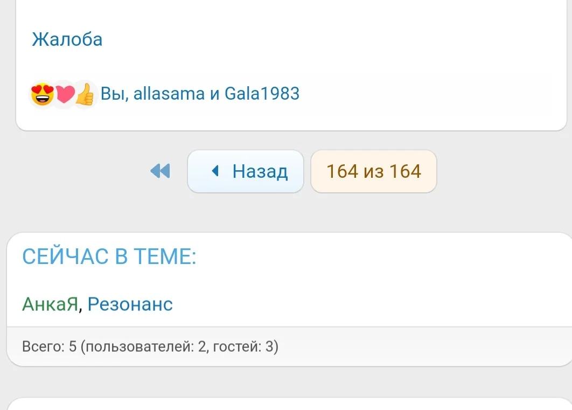Screen dimensions: 572x410
Task: Open Gala1983's profile from the reactions list
Action: [262, 94]
